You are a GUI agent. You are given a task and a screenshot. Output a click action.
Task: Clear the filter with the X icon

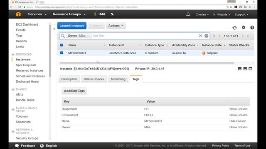200,36
